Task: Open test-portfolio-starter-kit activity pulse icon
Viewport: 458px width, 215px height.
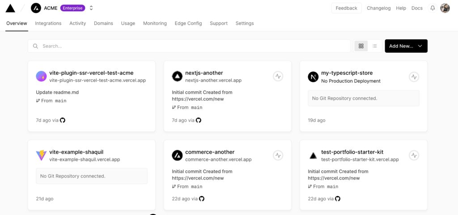Action: 414,156
